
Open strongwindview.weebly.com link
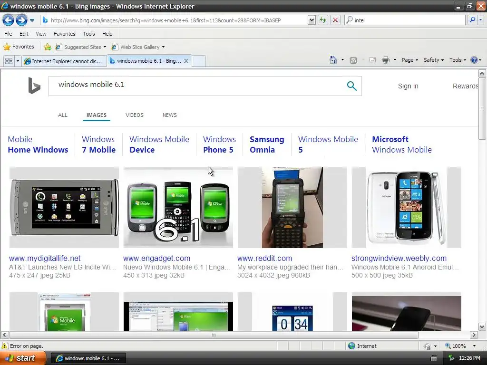pos(399,258)
